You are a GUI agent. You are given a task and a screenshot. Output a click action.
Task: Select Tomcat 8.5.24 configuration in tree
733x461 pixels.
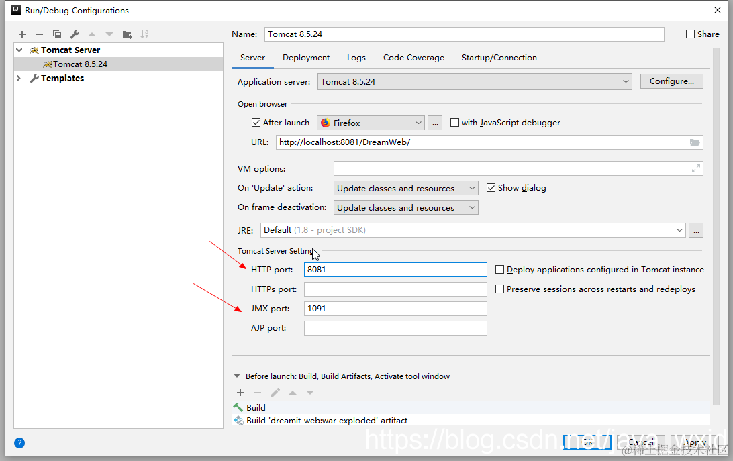coord(119,64)
